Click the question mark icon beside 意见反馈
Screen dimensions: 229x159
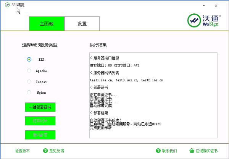point(45,151)
